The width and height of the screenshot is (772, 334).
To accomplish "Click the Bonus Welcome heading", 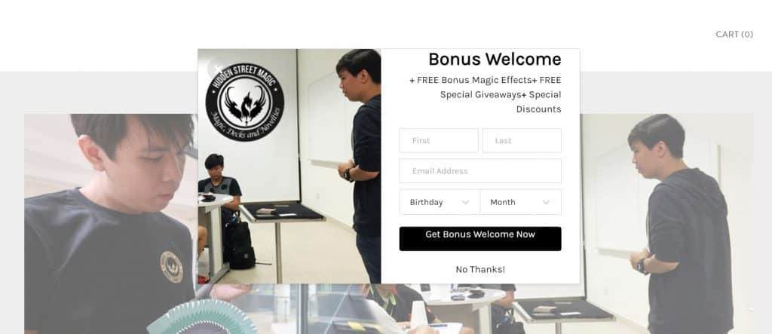I will (x=495, y=59).
